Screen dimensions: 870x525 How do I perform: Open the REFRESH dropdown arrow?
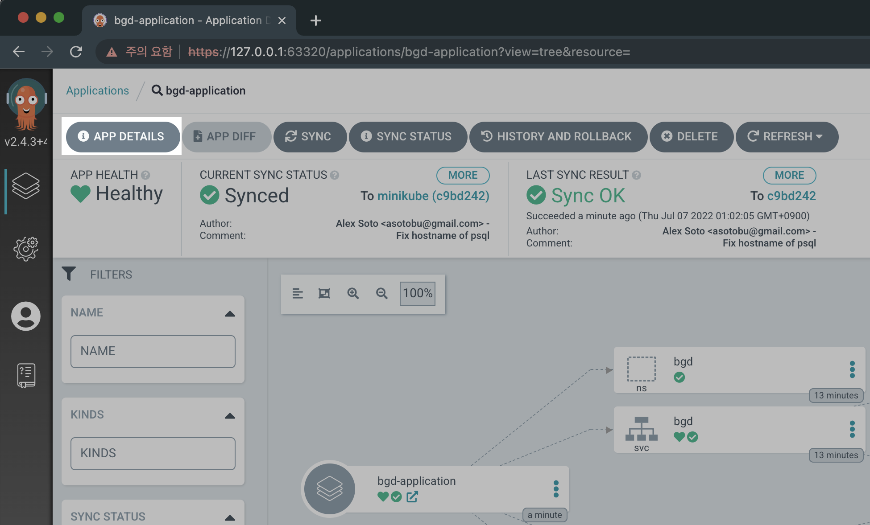point(819,136)
